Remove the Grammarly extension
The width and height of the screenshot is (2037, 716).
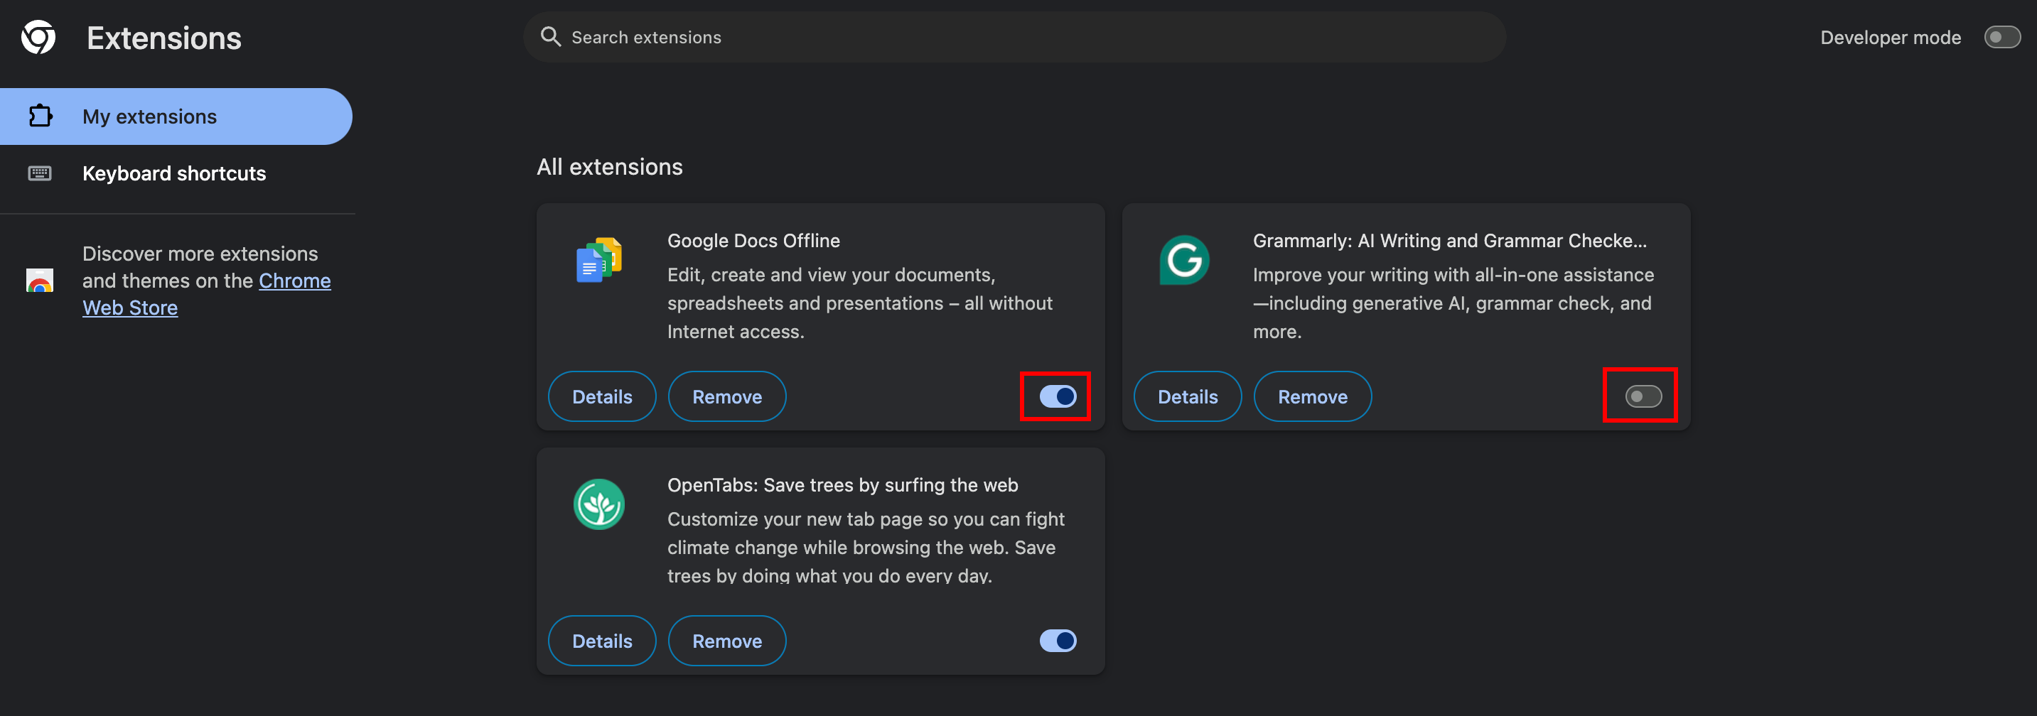click(x=1312, y=396)
